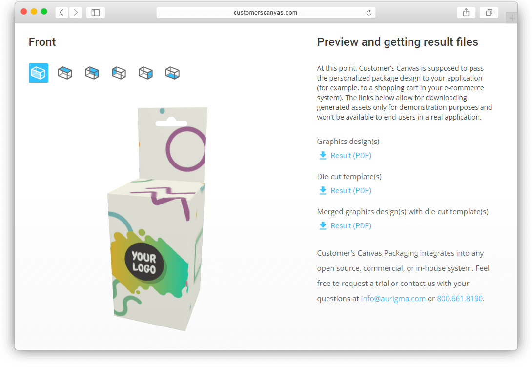Click the 800.661.8190 phone link
The image size is (532, 367).
(460, 299)
